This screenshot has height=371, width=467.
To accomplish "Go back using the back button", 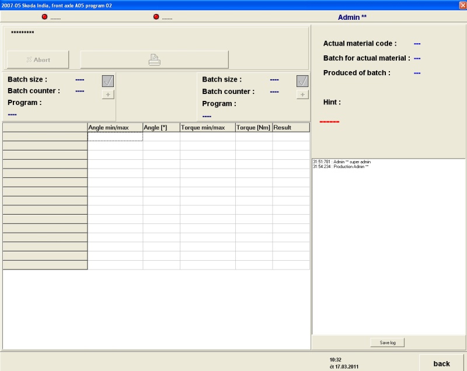I will pos(441,363).
